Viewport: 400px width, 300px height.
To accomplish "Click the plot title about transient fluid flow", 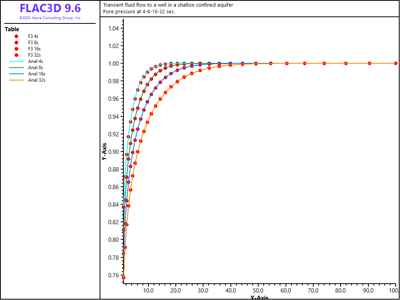I will [168, 5].
